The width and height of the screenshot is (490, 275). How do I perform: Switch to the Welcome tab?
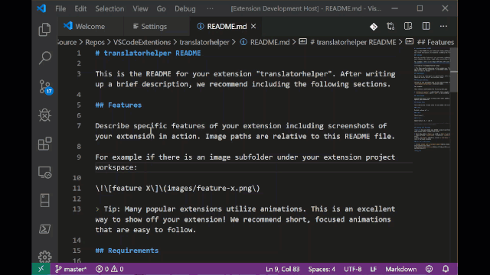click(x=90, y=27)
